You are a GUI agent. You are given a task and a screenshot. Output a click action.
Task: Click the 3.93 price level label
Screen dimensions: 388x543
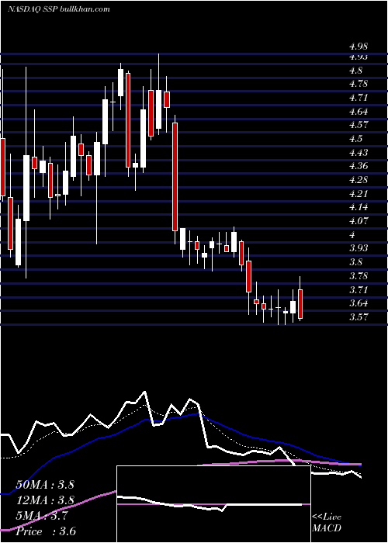pyautogui.click(x=359, y=248)
